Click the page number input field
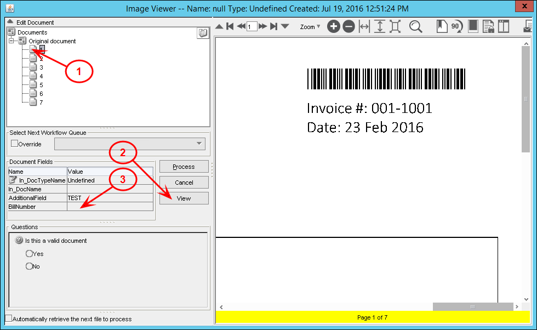The width and height of the screenshot is (537, 330). pyautogui.click(x=252, y=26)
